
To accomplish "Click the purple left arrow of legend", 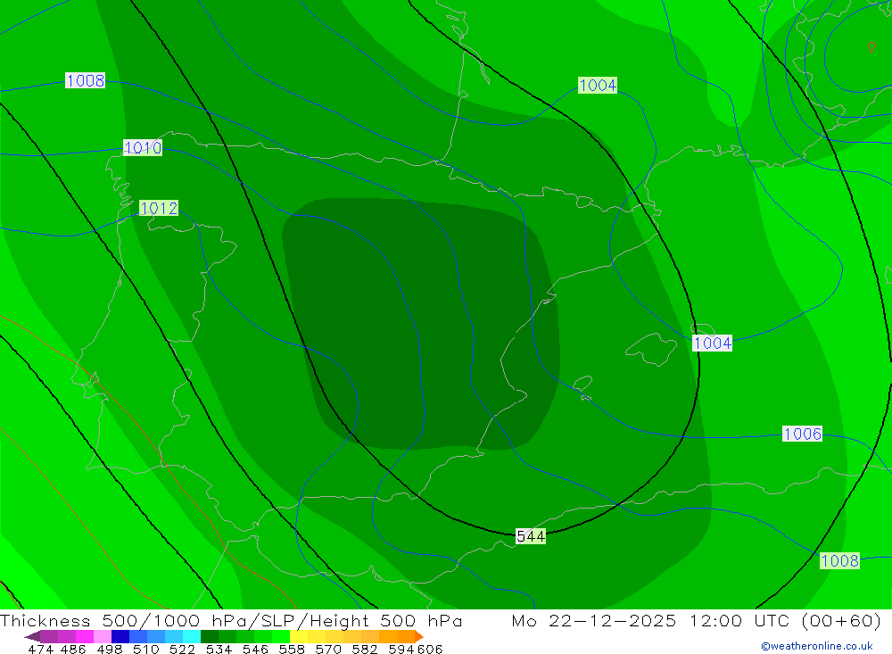I will click(x=32, y=636).
